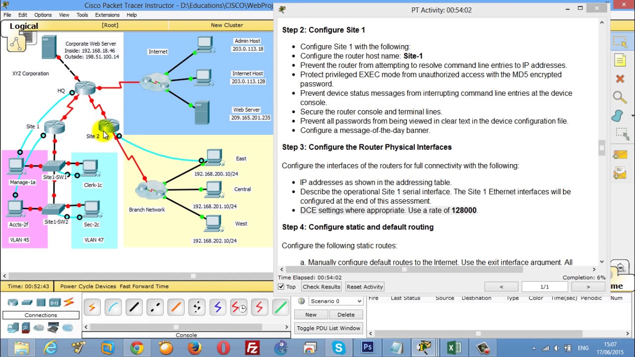This screenshot has height=357, width=635.
Task: Activate the Resize Shape tool
Action: (622, 133)
